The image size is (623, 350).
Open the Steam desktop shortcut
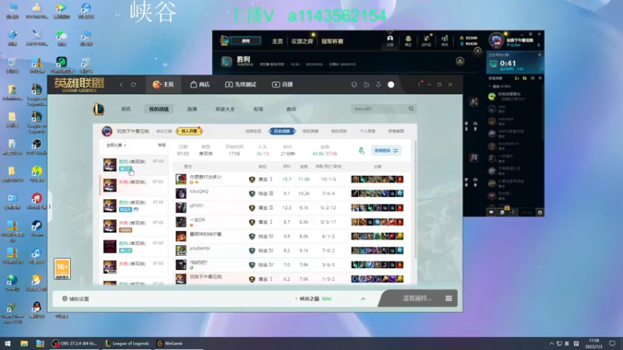[x=37, y=228]
